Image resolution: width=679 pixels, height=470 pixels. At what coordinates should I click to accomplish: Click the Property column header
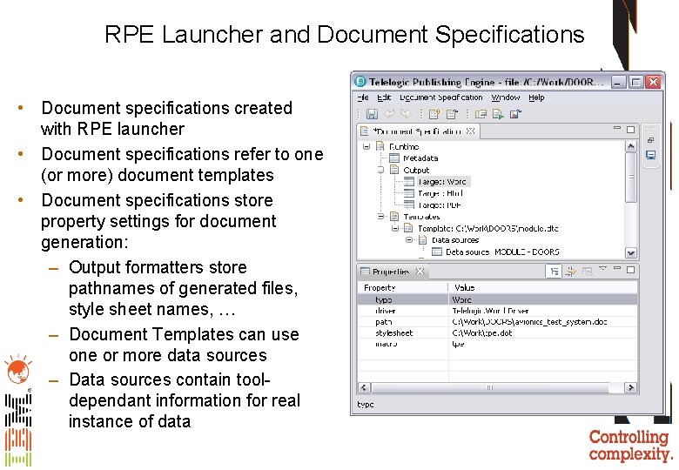click(x=403, y=287)
